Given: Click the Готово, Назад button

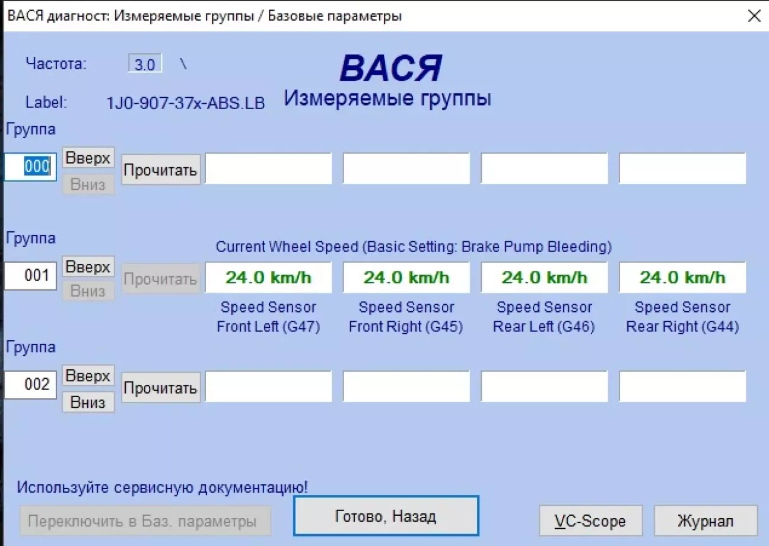Looking at the screenshot, I should (386, 515).
